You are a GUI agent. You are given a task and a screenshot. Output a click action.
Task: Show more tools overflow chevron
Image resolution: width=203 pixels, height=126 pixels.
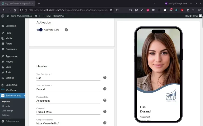pyautogui.click(x=193, y=10)
